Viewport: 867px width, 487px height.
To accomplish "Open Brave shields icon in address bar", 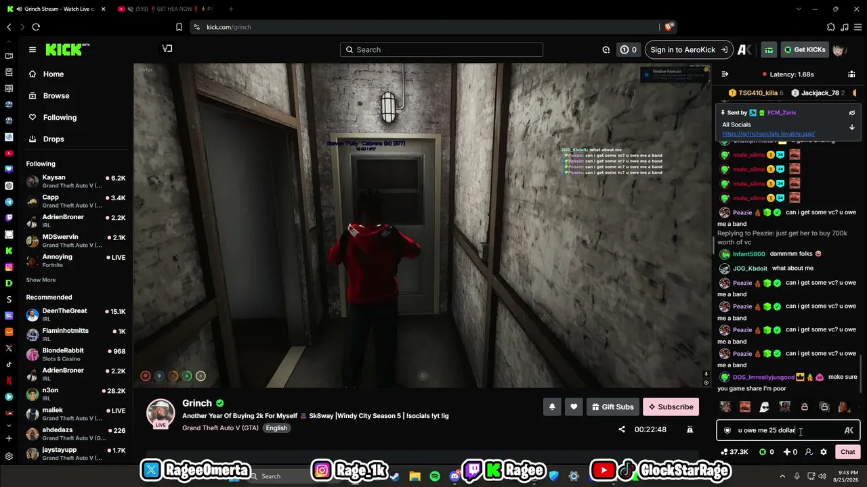I will pyautogui.click(x=669, y=27).
